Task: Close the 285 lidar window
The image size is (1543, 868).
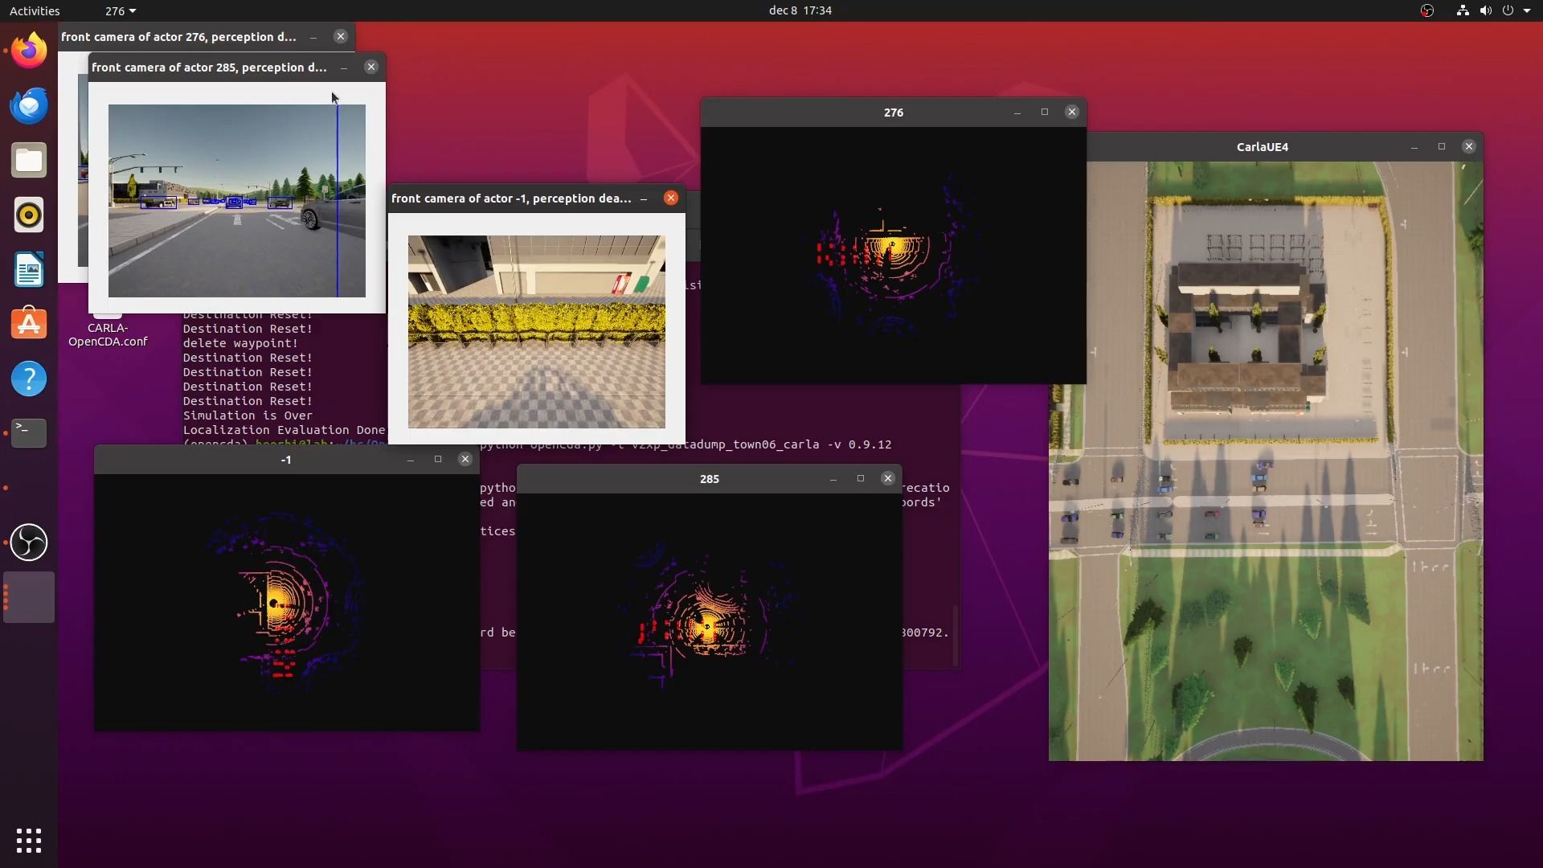Action: coord(888,478)
